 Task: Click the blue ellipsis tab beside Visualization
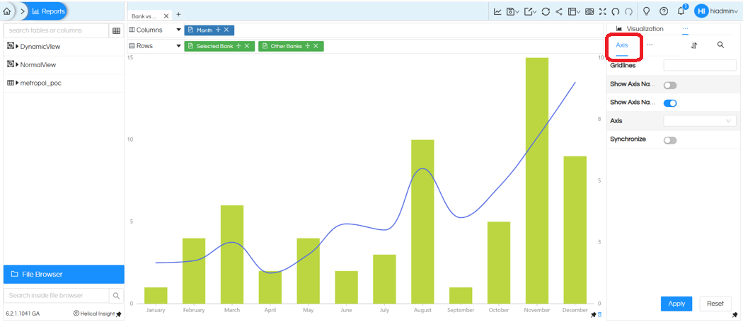coord(685,29)
